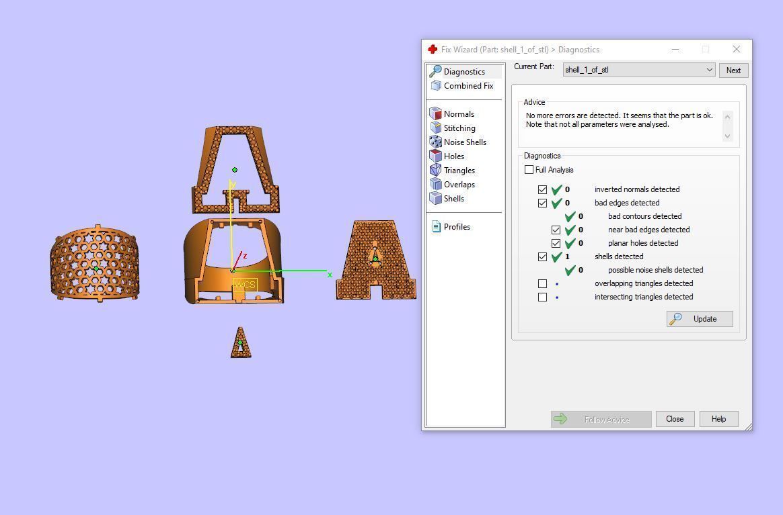This screenshot has height=515, width=783.
Task: Enable intersecting triangles detected checkbox
Action: (x=542, y=297)
